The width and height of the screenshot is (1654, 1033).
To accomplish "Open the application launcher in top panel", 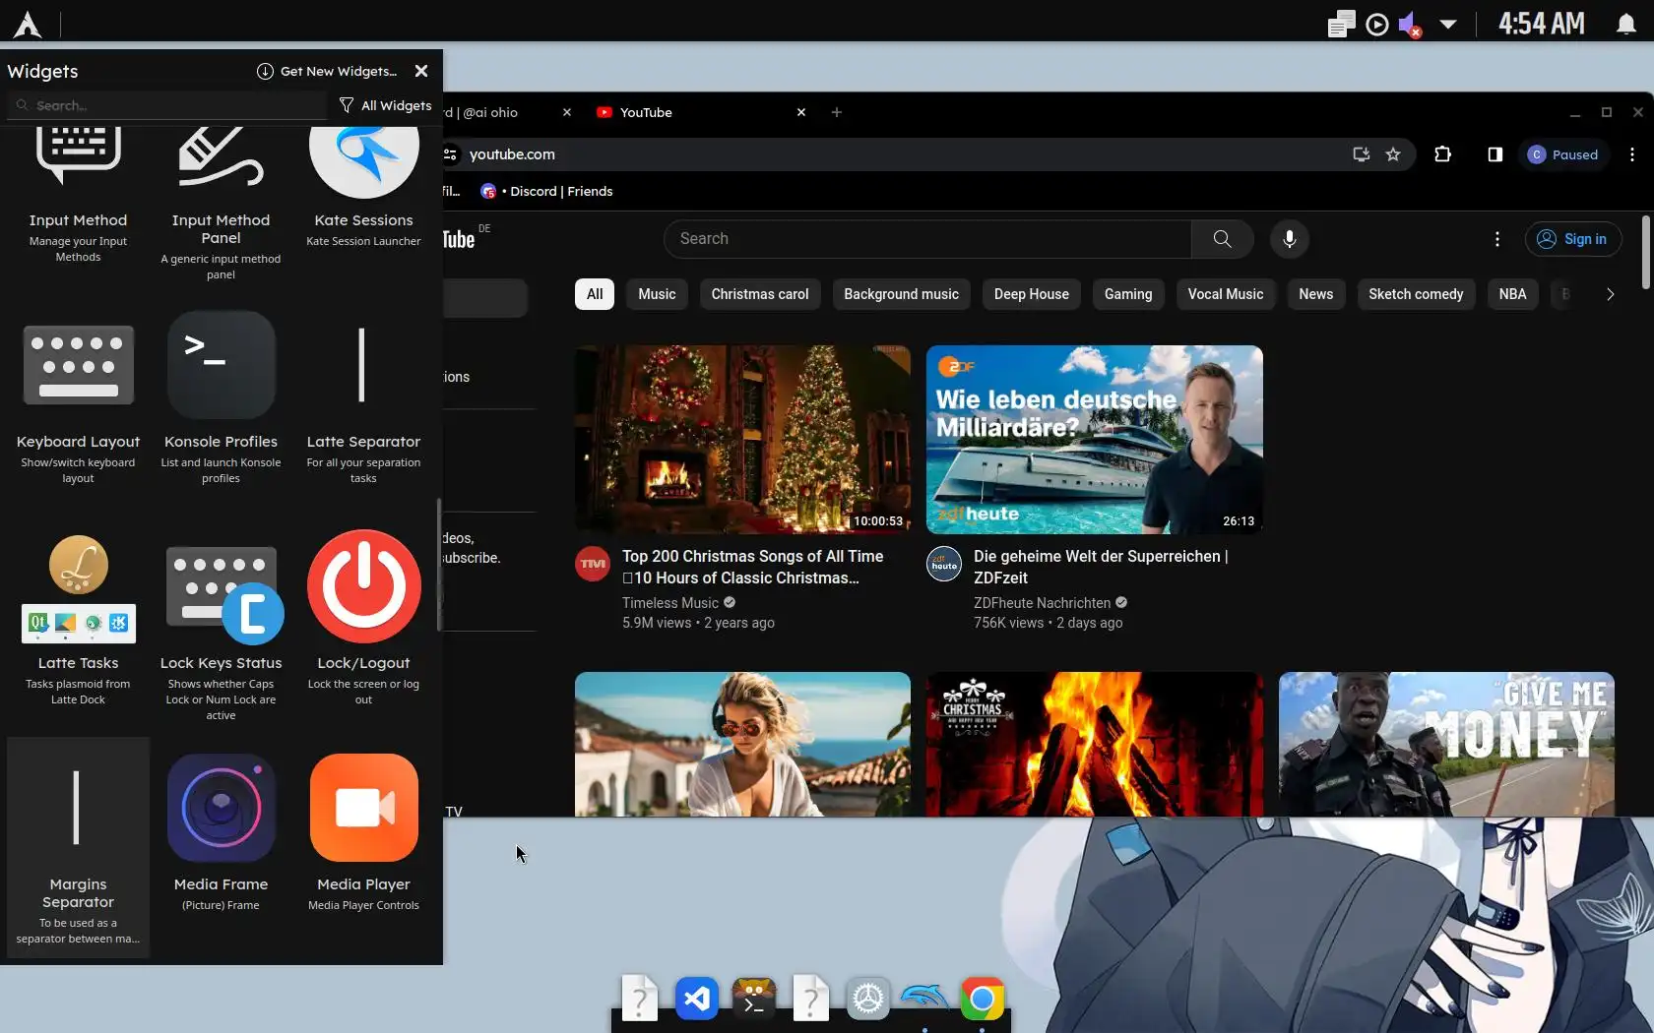I will coord(28,24).
